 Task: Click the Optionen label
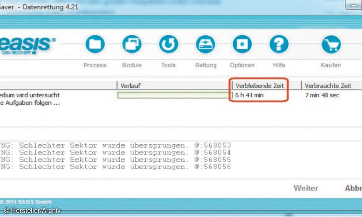point(242,65)
